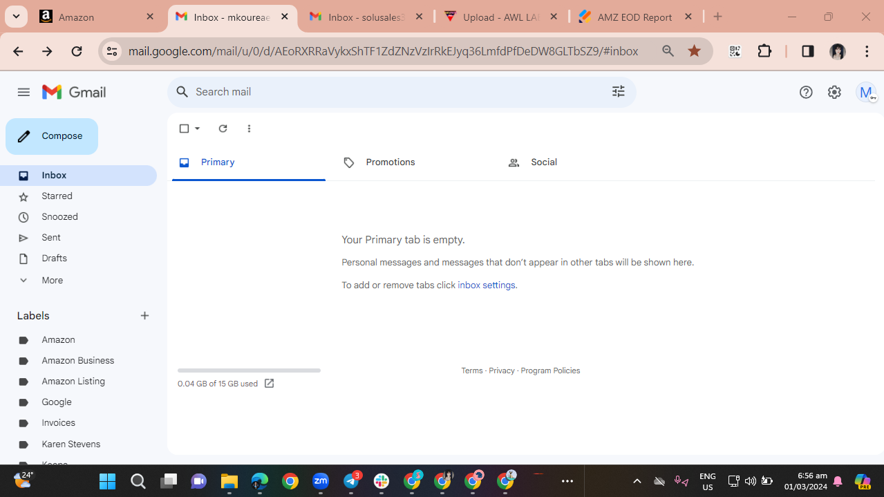Image resolution: width=884 pixels, height=497 pixels.
Task: Click the storage usage progress bar
Action: [x=249, y=371]
